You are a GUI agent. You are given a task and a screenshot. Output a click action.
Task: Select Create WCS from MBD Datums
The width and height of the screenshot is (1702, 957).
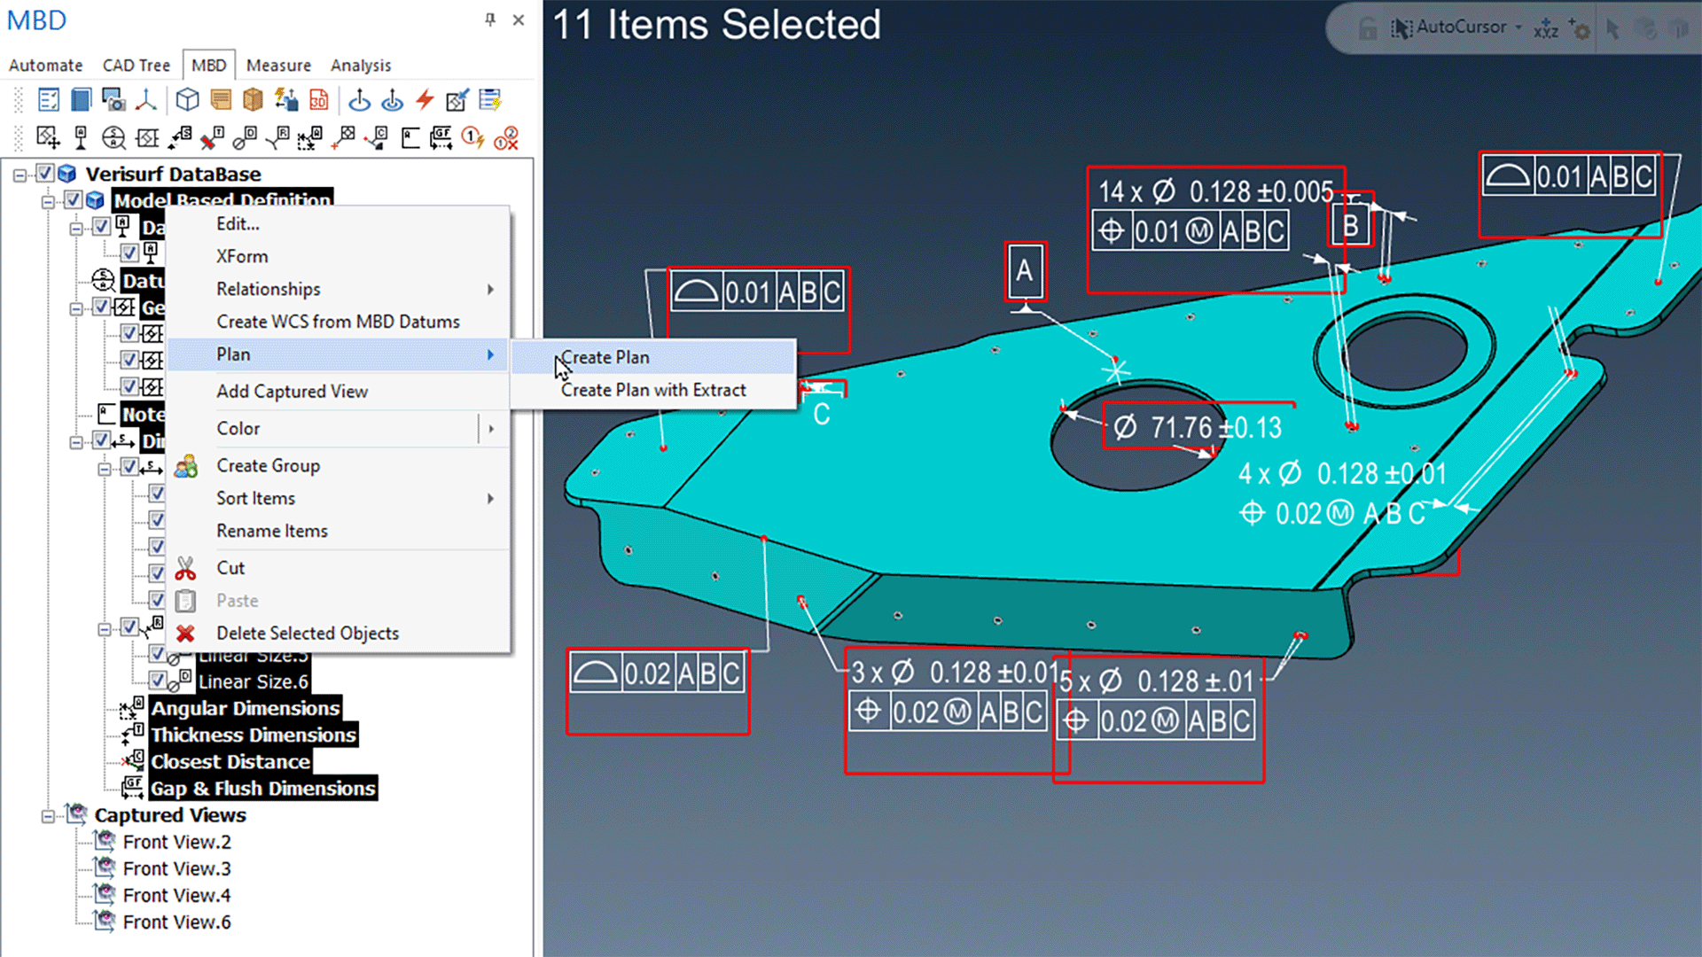pos(338,322)
